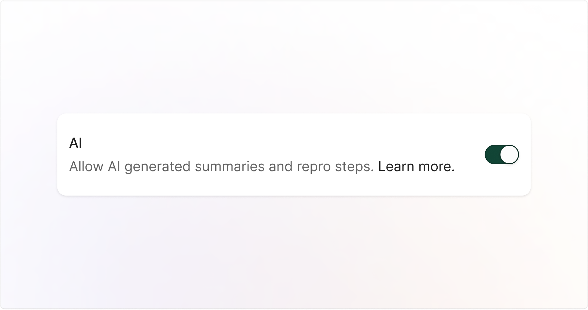Turn off the AI feature switch

point(502,155)
